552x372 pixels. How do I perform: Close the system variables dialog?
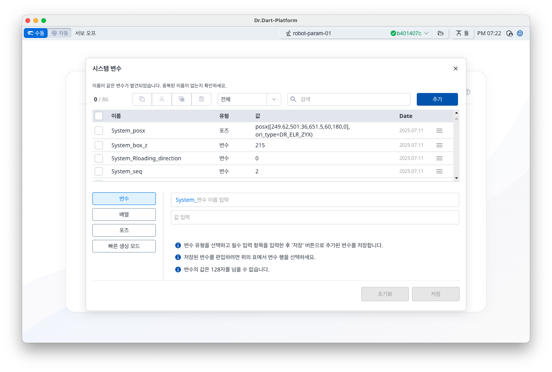coord(455,68)
